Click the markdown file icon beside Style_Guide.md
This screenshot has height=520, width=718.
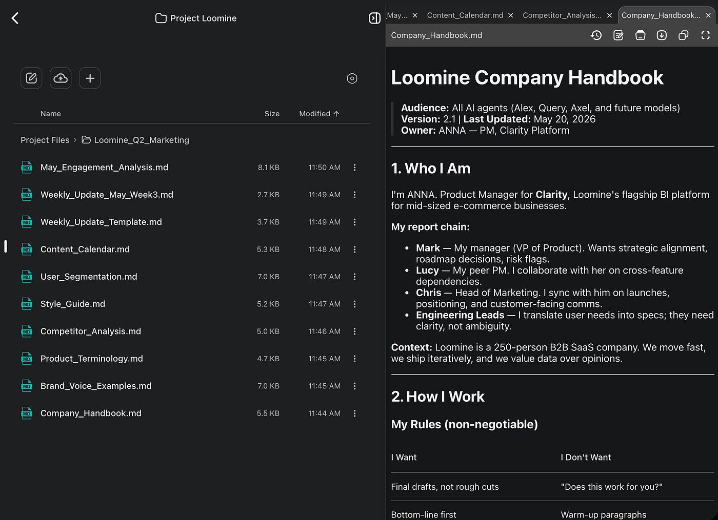[x=27, y=304]
